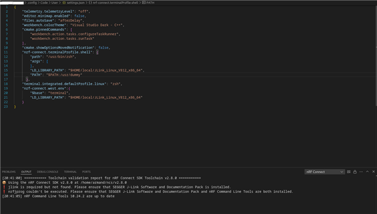
Task: Click line number 11 in the gutter
Action: click(x=6, y=52)
